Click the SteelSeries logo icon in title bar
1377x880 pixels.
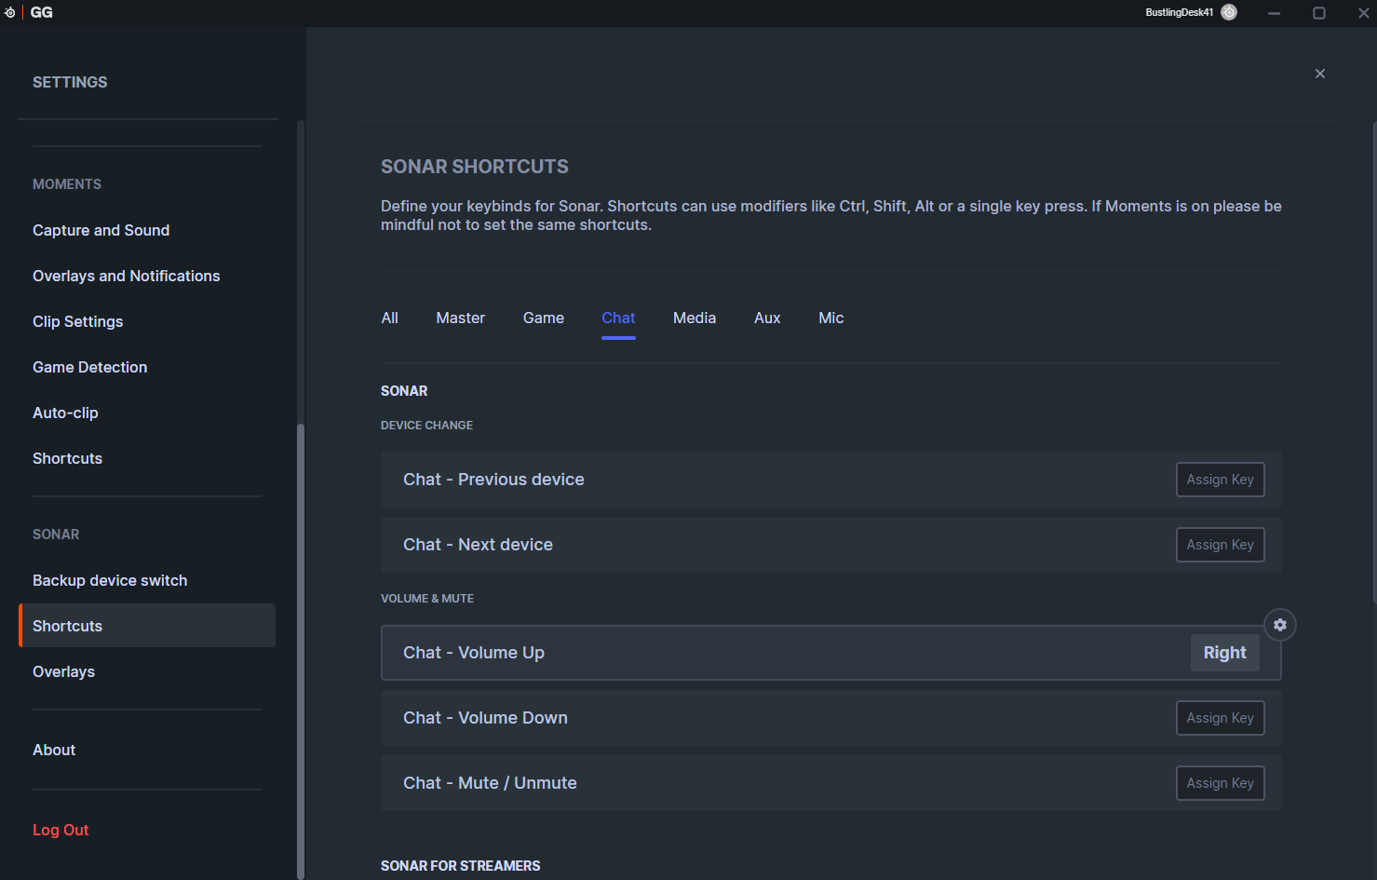[9, 13]
